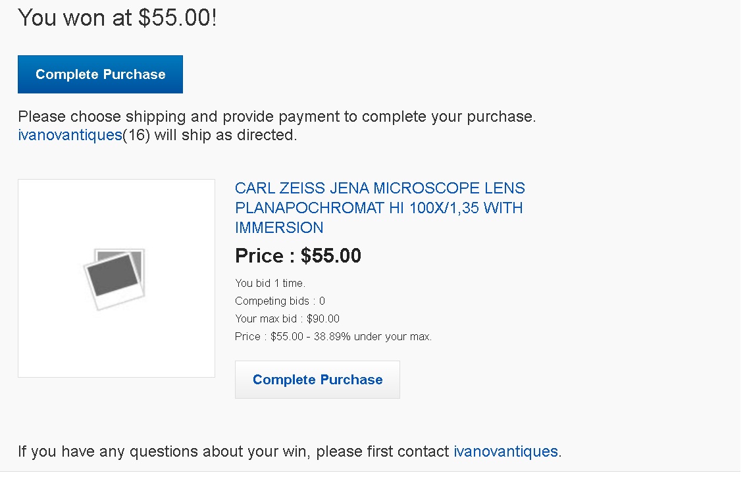Contact ivanovantiques via link in bottom sentence
Viewport: 747px width, 481px height.
(x=505, y=451)
